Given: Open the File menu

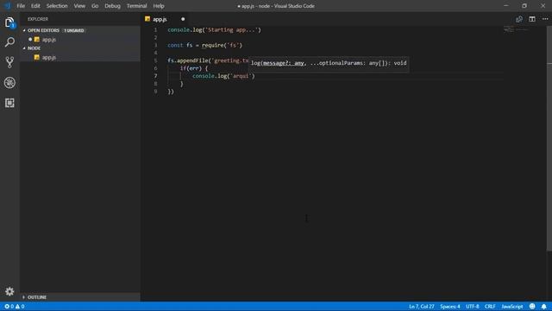Looking at the screenshot, I should (x=21, y=6).
